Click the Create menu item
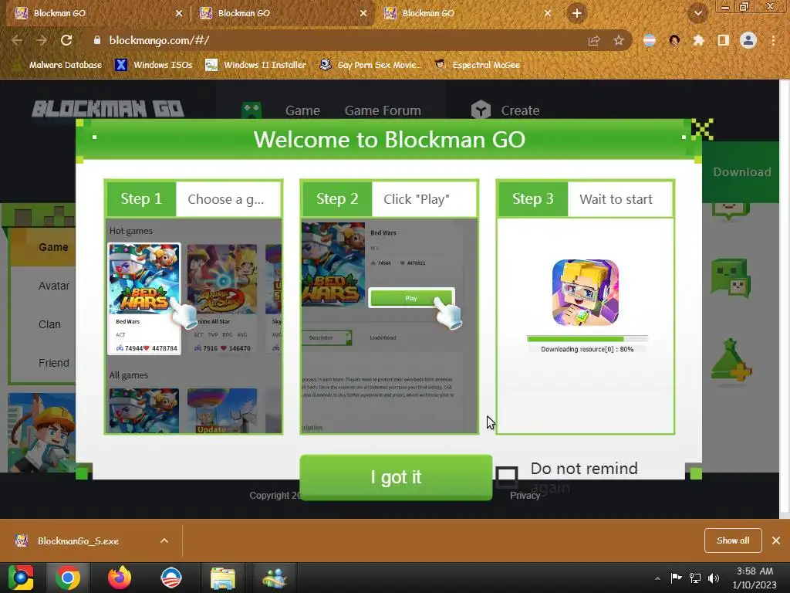Screen dimensions: 790x593 [520, 110]
